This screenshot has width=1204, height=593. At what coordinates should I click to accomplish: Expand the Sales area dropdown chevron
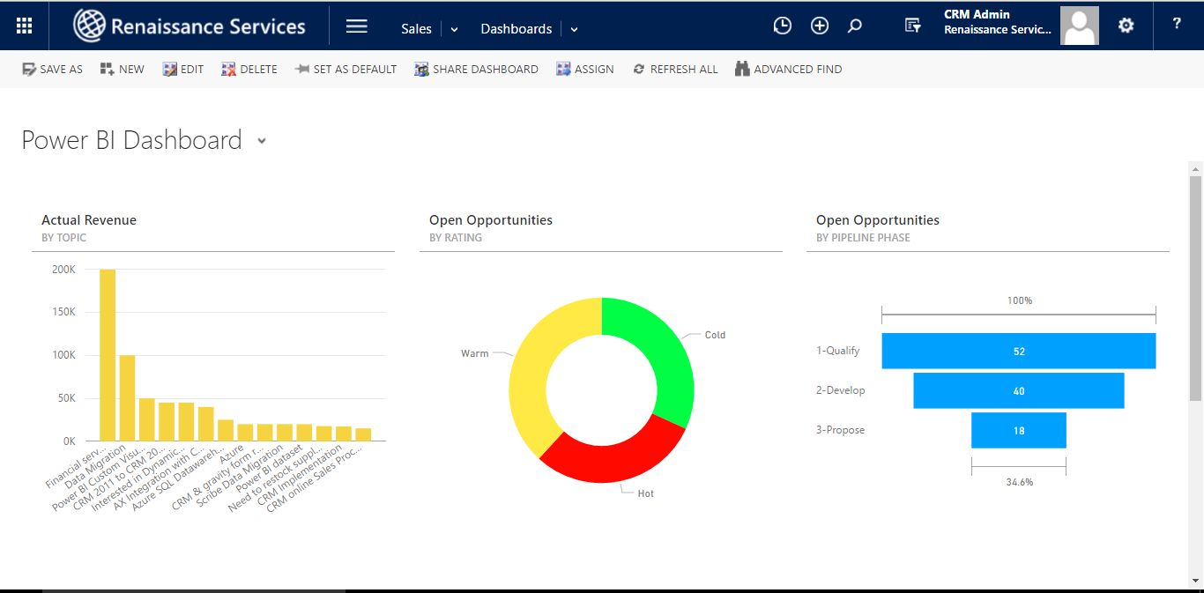(455, 29)
